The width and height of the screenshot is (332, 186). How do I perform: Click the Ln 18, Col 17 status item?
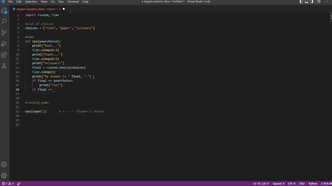point(261,183)
